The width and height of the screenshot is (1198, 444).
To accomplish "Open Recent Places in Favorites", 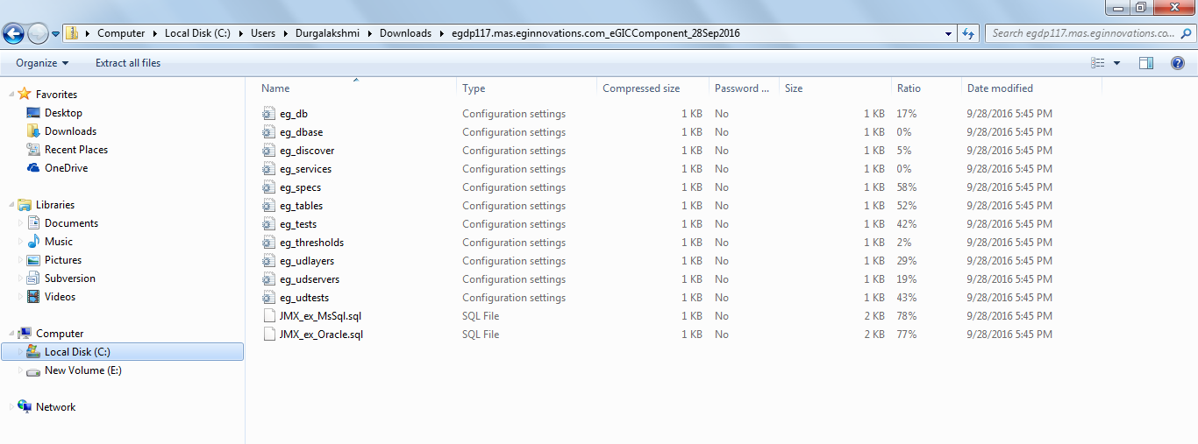I will click(x=76, y=150).
